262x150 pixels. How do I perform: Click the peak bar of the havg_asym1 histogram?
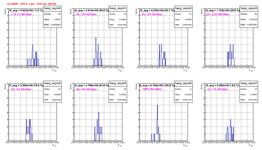pyautogui.click(x=96, y=52)
